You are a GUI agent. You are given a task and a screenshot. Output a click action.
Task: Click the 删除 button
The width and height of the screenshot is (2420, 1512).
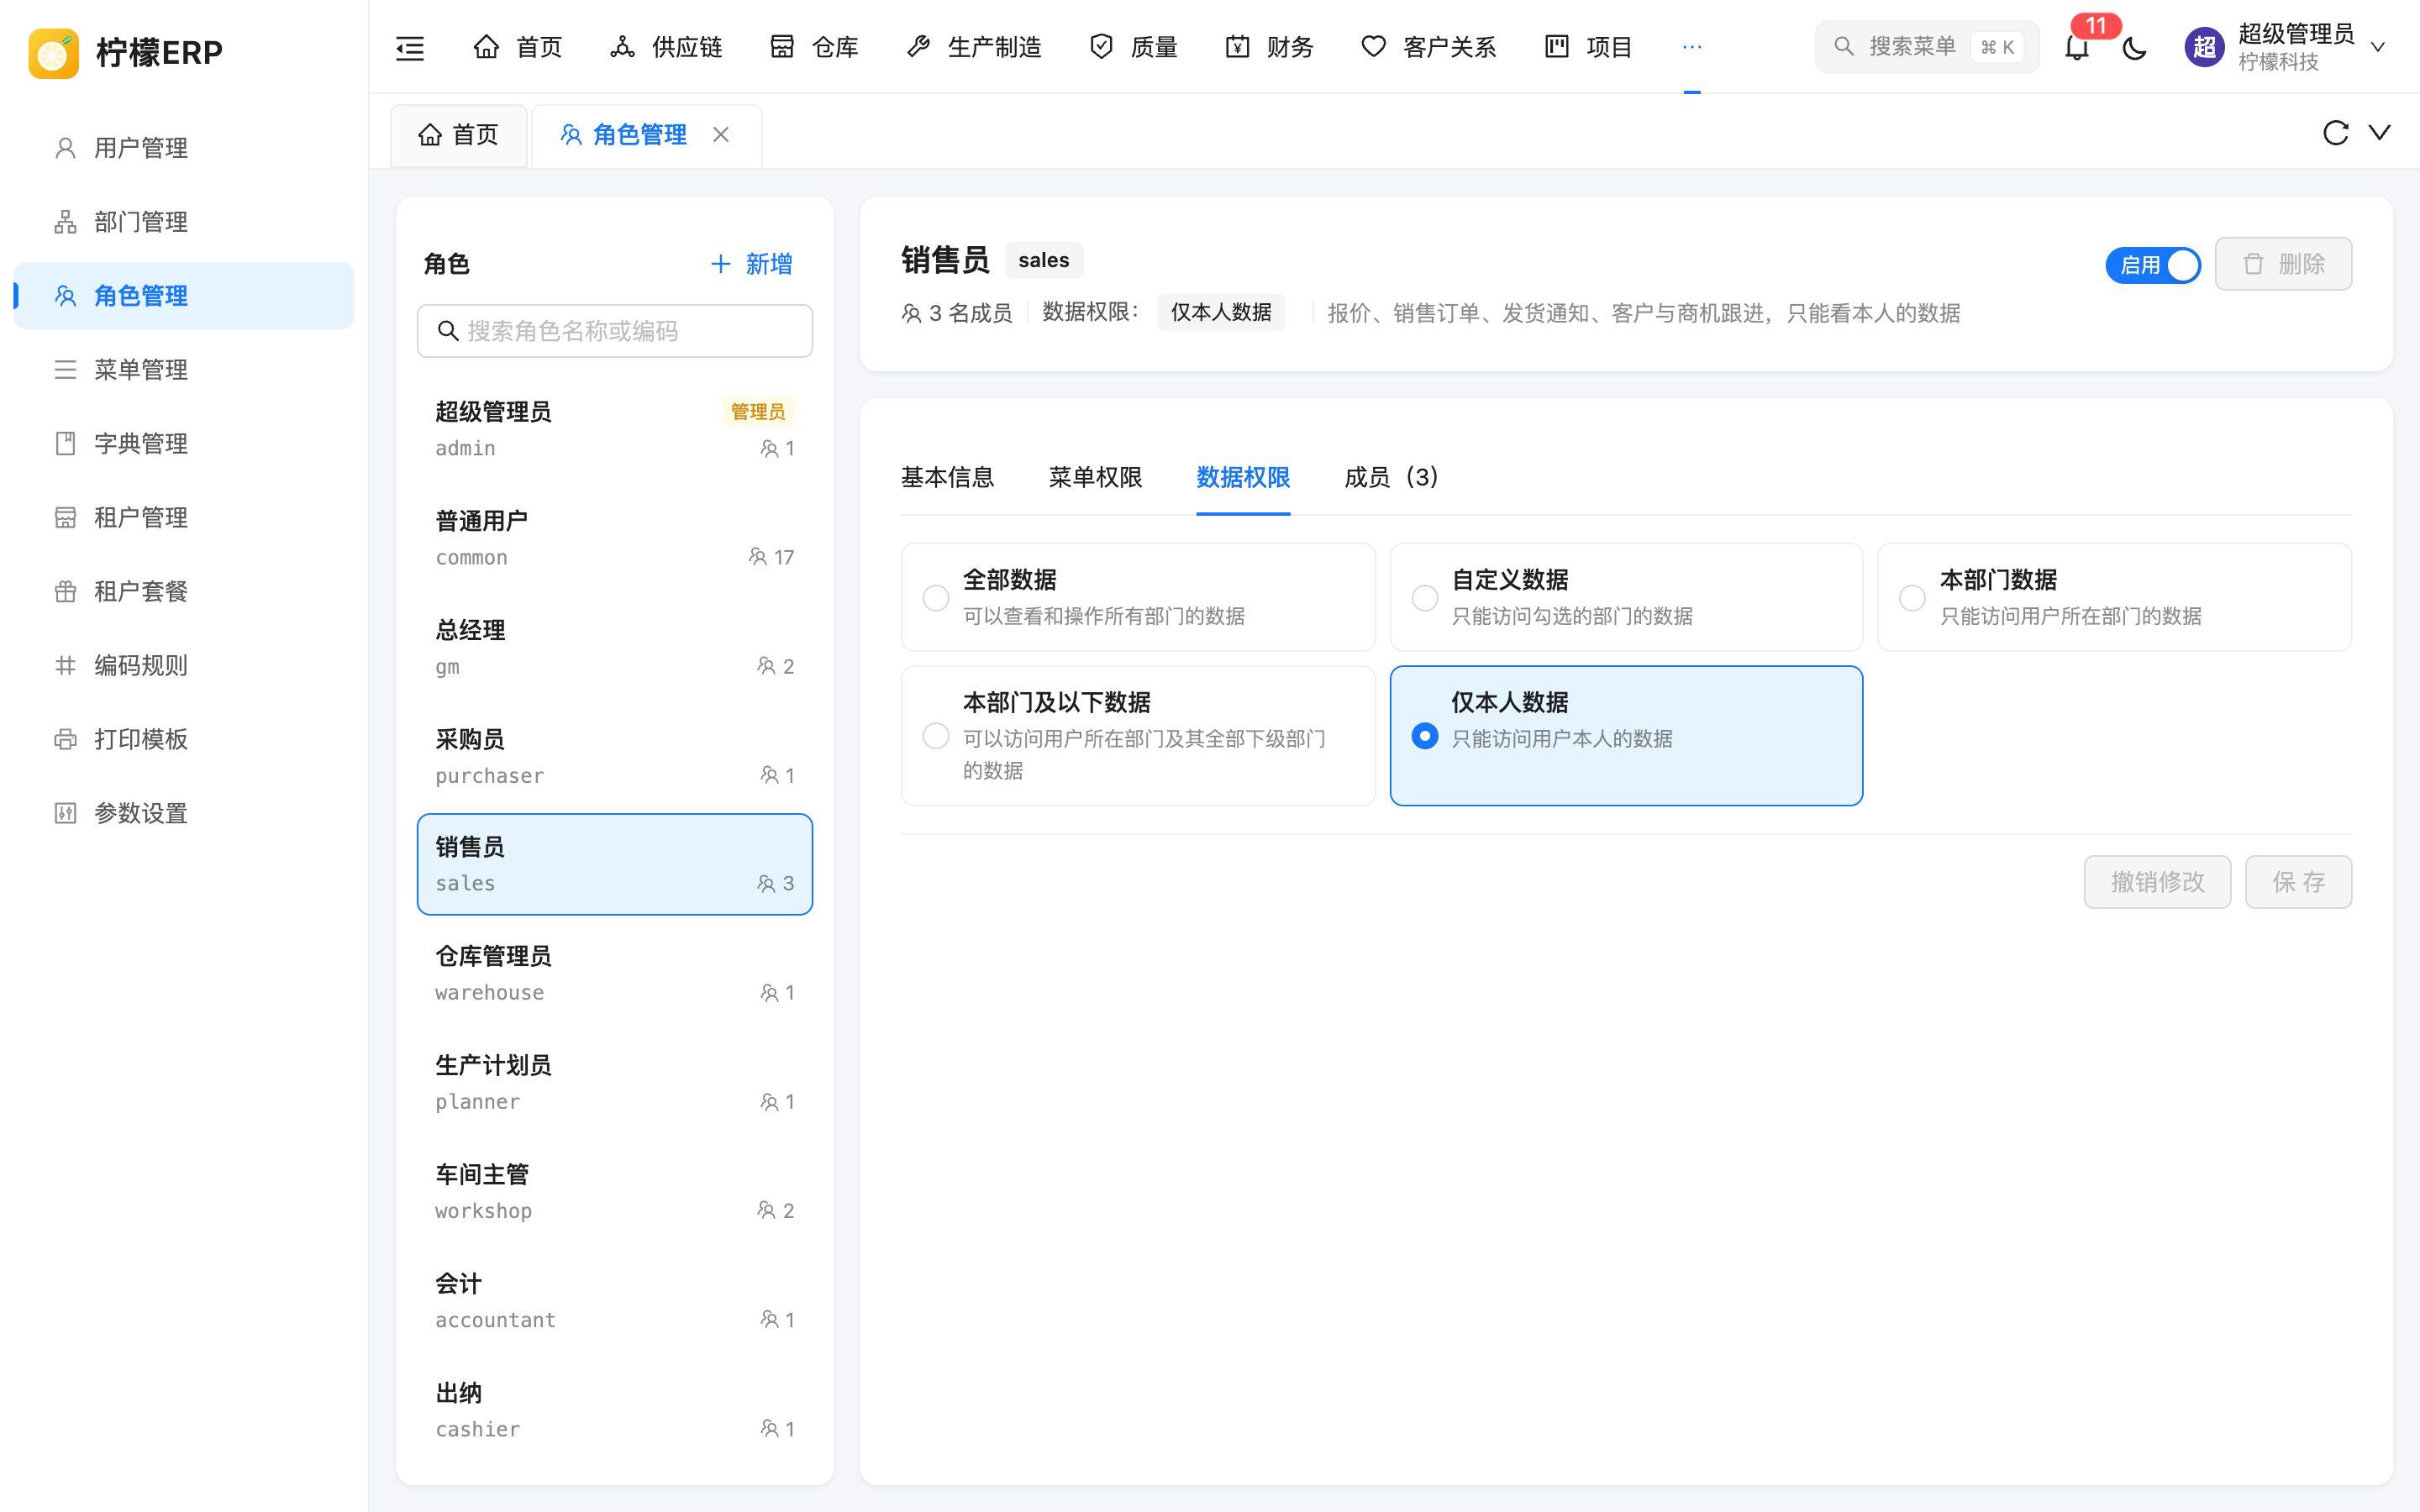coord(2284,264)
